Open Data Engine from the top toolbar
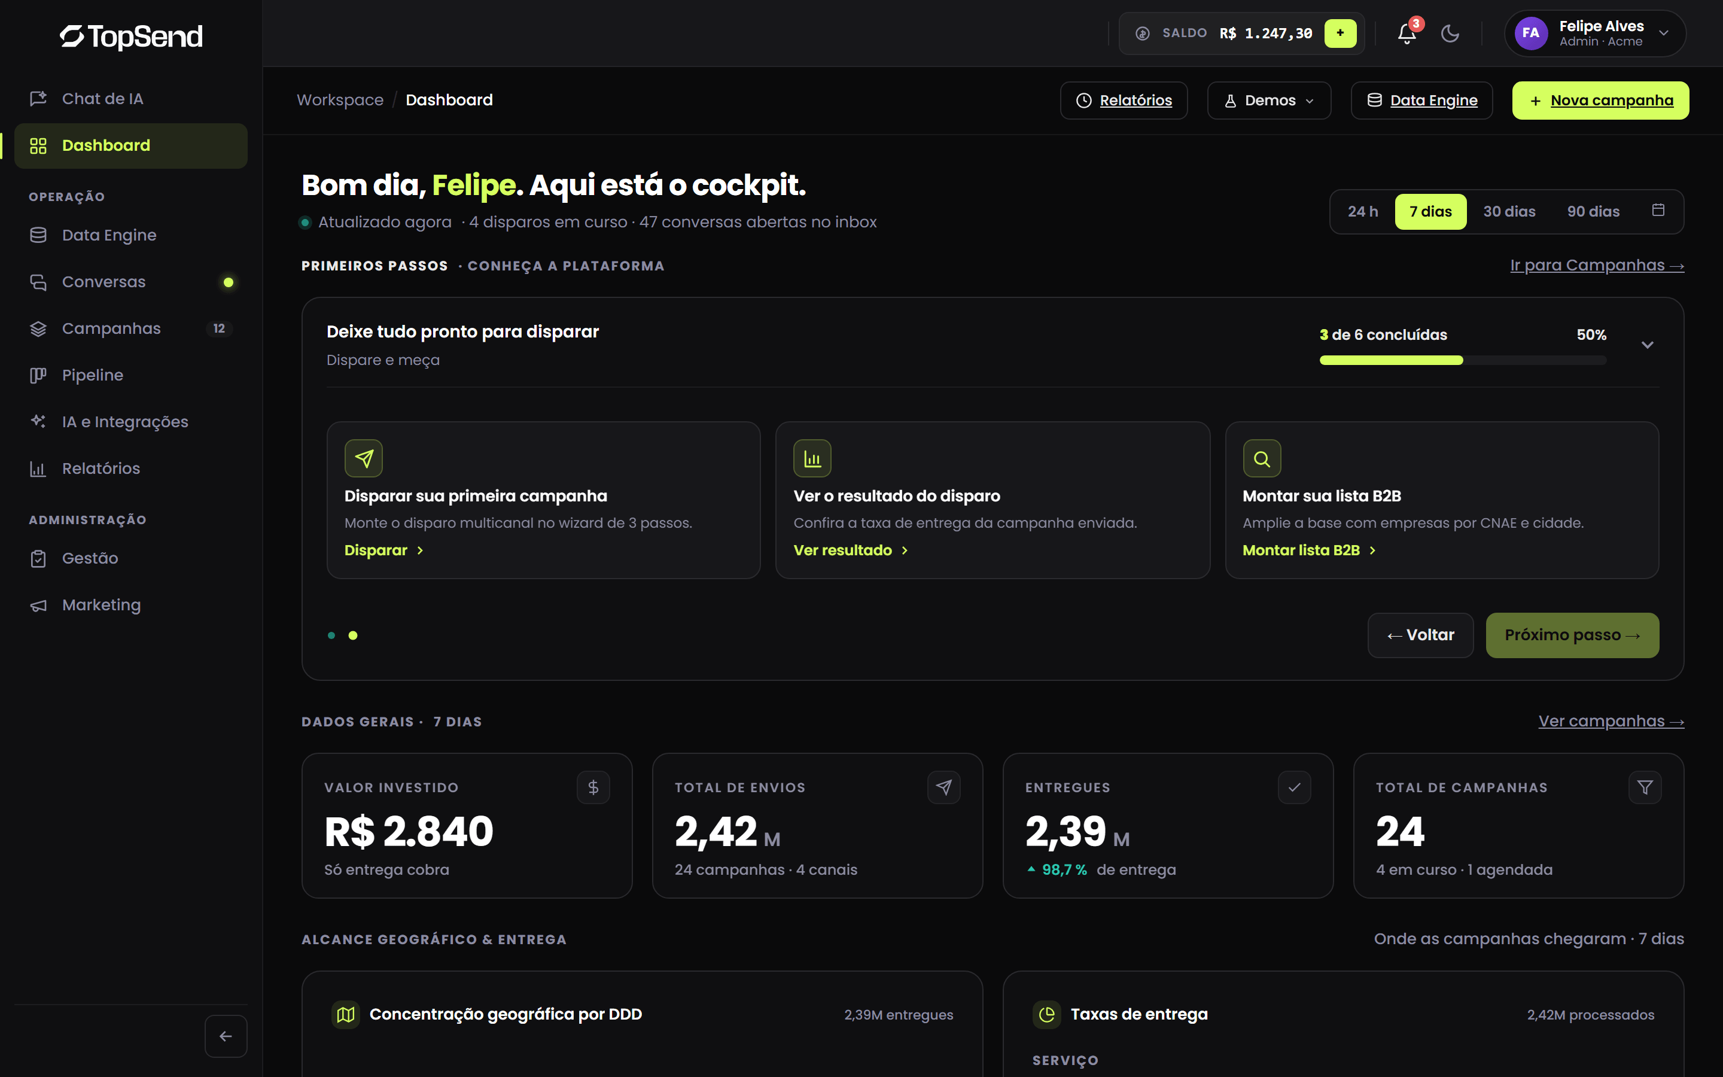The image size is (1723, 1077). click(x=1422, y=101)
